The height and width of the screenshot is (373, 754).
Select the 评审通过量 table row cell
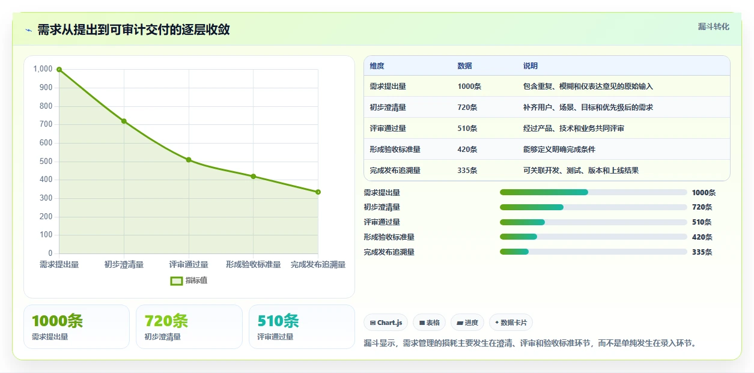point(388,129)
